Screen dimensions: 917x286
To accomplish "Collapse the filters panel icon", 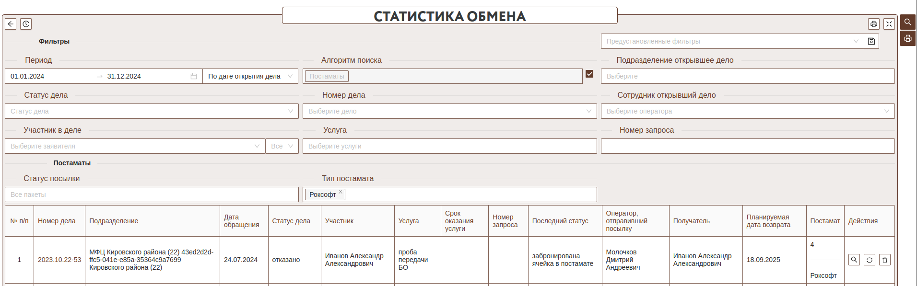I will pyautogui.click(x=889, y=24).
